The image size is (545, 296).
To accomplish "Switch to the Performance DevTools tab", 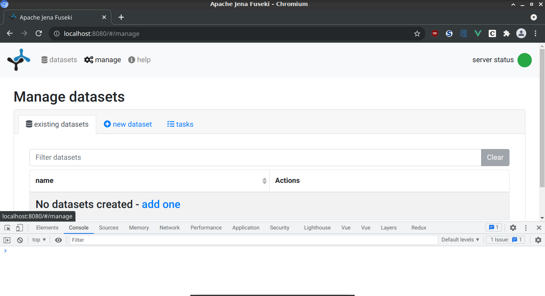I will coord(206,228).
